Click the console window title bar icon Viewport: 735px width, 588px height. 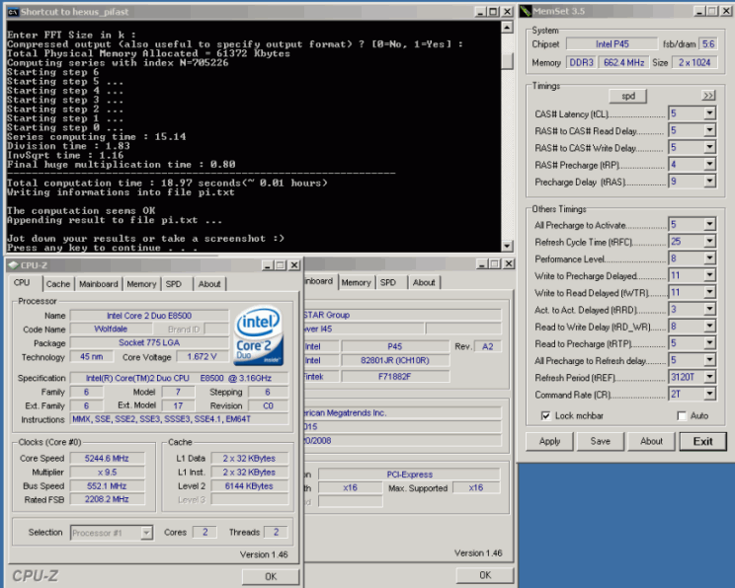(x=13, y=12)
